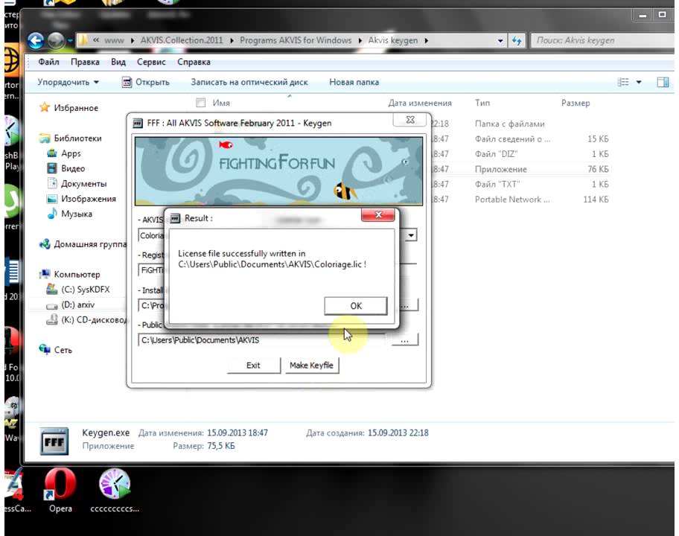This screenshot has width=679, height=536.
Task: Click Новая папка in the toolbar
Action: (x=354, y=82)
